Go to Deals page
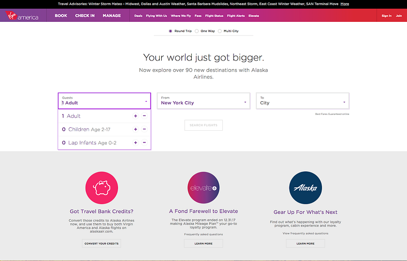407x261 pixels. pos(138,16)
